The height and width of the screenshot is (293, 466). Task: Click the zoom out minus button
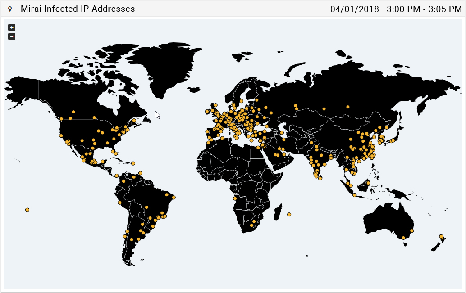click(12, 36)
